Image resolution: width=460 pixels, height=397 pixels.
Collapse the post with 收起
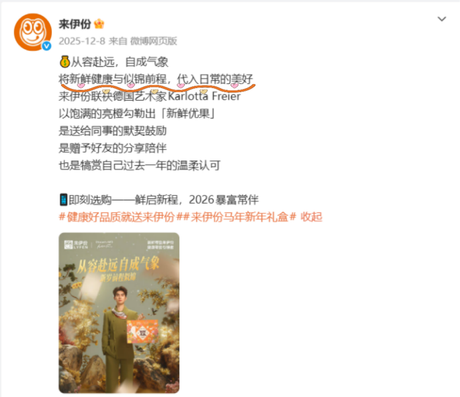point(311,217)
